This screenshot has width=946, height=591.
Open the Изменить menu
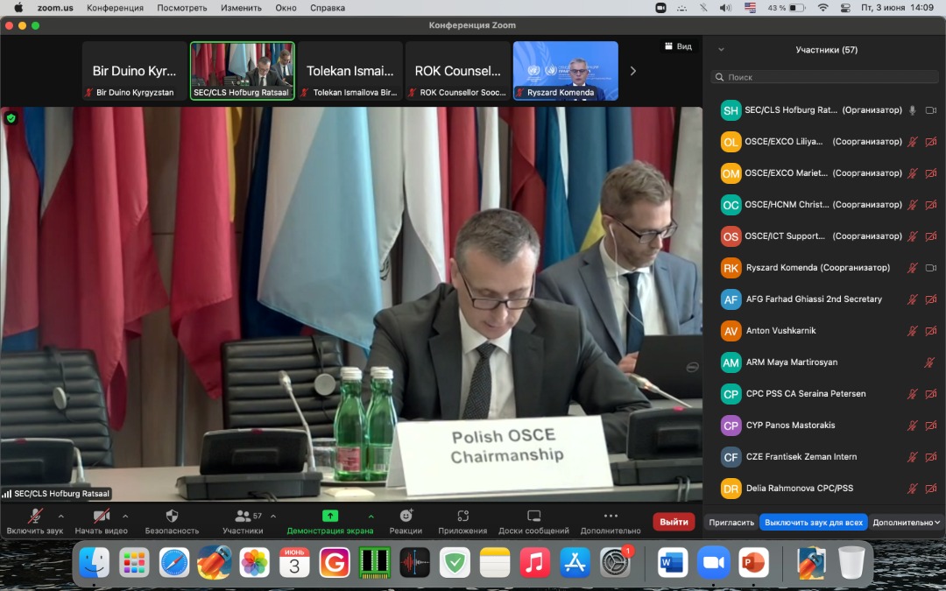tap(242, 8)
